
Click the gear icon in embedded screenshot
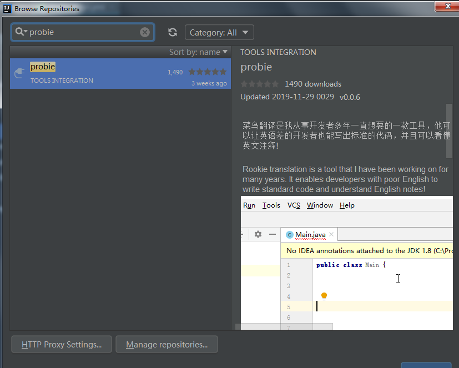coord(258,234)
